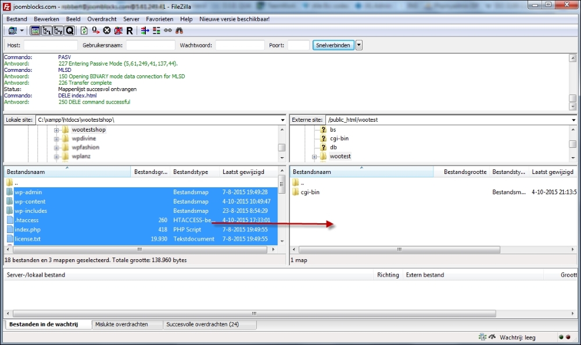Image resolution: width=581 pixels, height=345 pixels.
Task: Click the message log vertical scrollbar
Action: 573,81
